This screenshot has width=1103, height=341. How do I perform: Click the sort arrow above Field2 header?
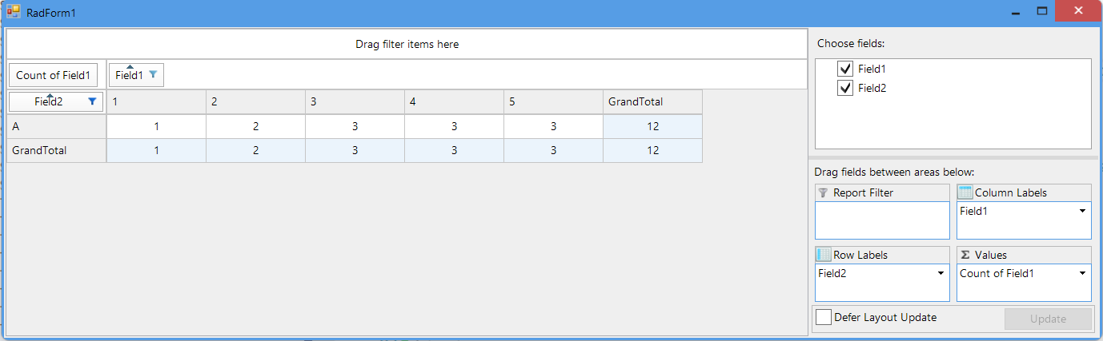pyautogui.click(x=49, y=94)
